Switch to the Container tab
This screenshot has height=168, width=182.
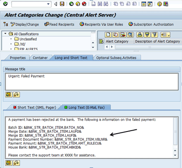40,58
